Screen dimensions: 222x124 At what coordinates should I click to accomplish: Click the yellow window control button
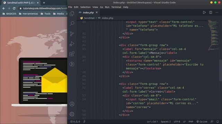211,2
